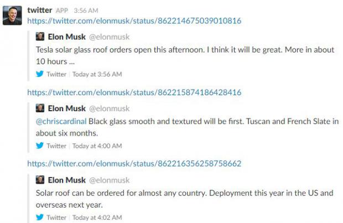Click the twitter app profile avatar
This screenshot has height=223, width=343.
click(12, 15)
